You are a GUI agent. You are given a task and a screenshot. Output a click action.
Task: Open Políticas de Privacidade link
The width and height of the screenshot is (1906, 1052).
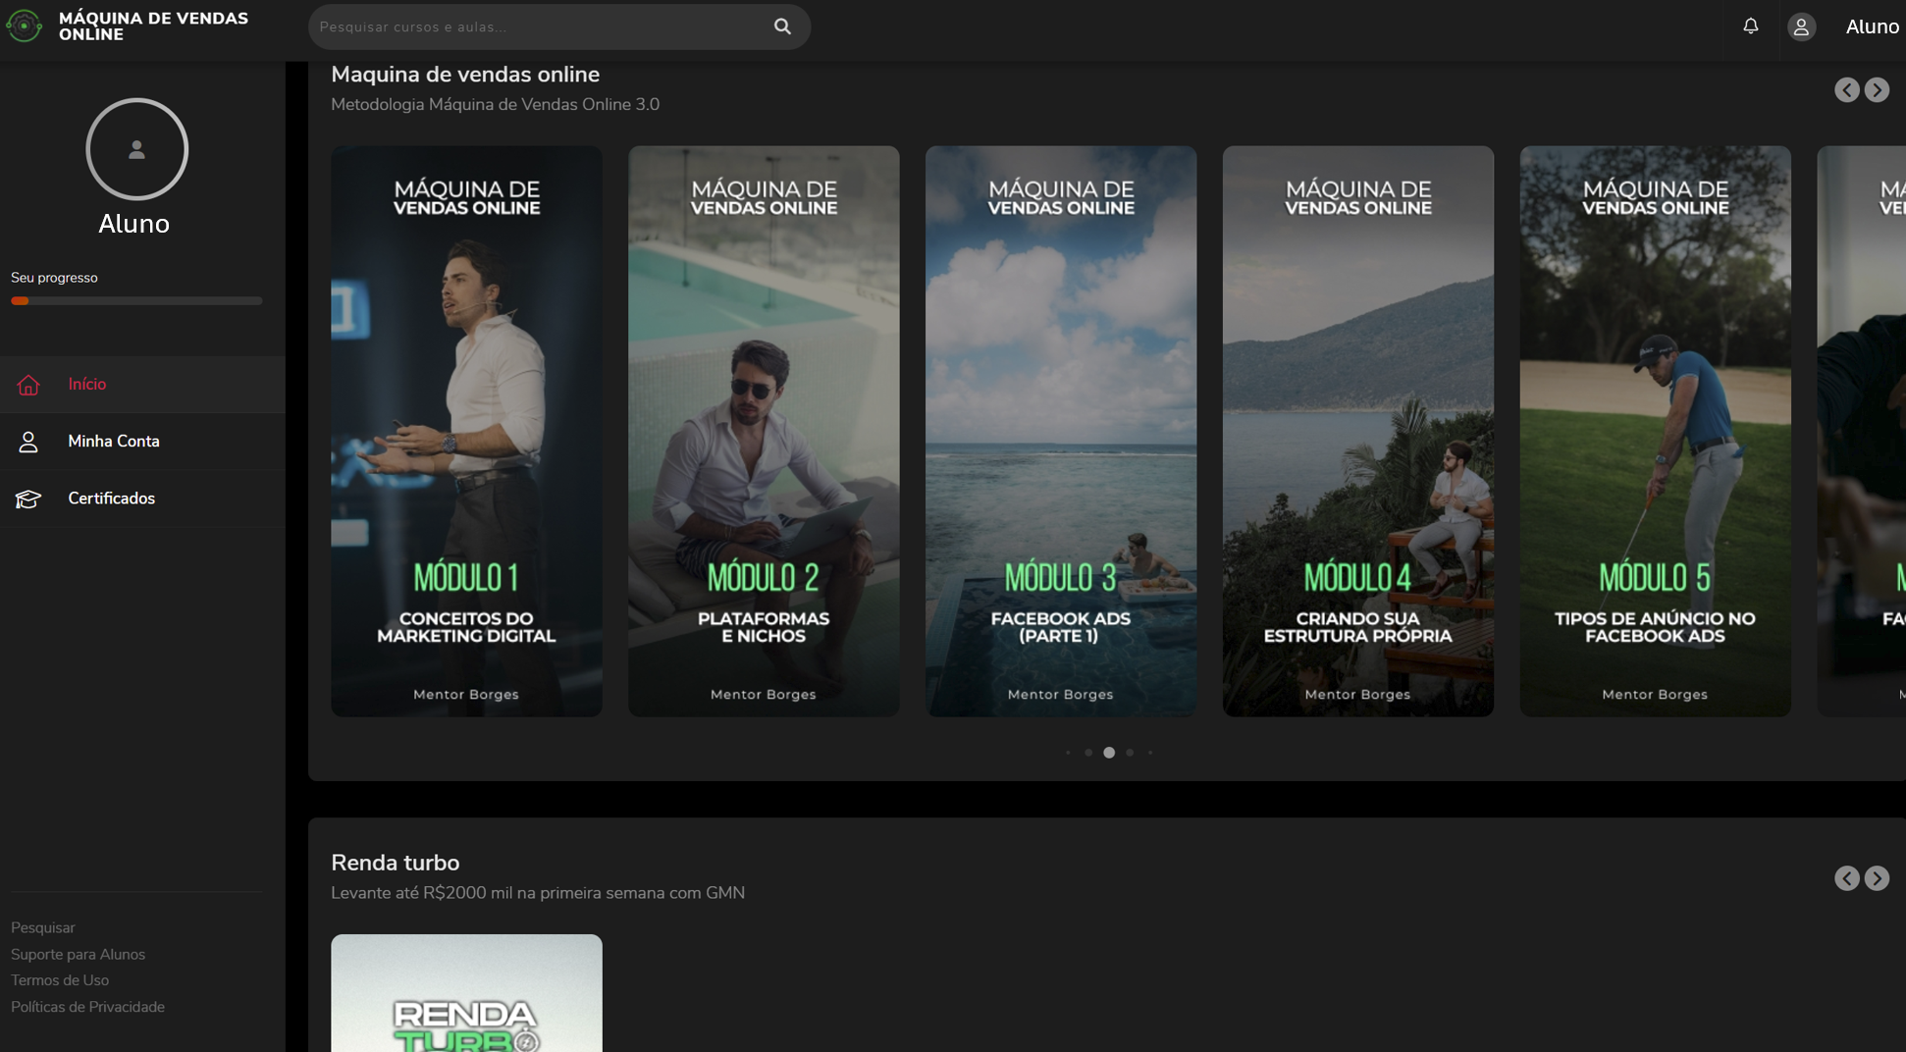click(87, 1007)
